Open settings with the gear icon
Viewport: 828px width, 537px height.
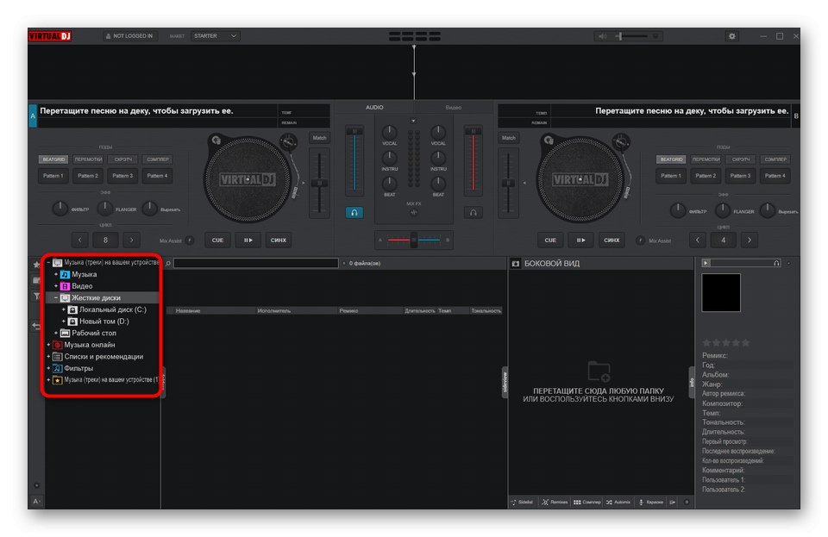click(731, 36)
